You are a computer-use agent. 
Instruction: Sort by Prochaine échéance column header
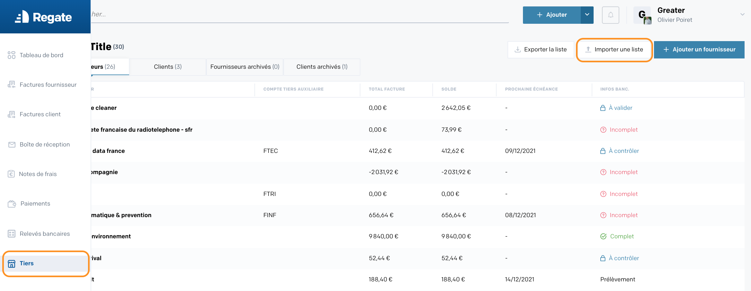(531, 89)
